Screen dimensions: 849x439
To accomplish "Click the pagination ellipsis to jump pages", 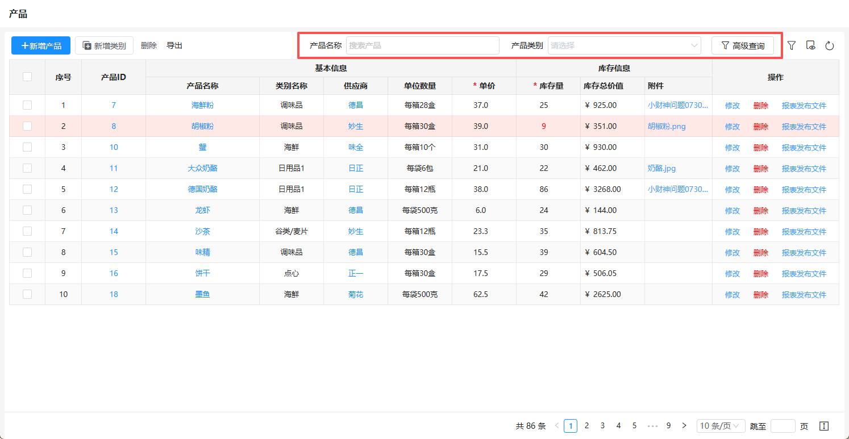I will tap(652, 425).
